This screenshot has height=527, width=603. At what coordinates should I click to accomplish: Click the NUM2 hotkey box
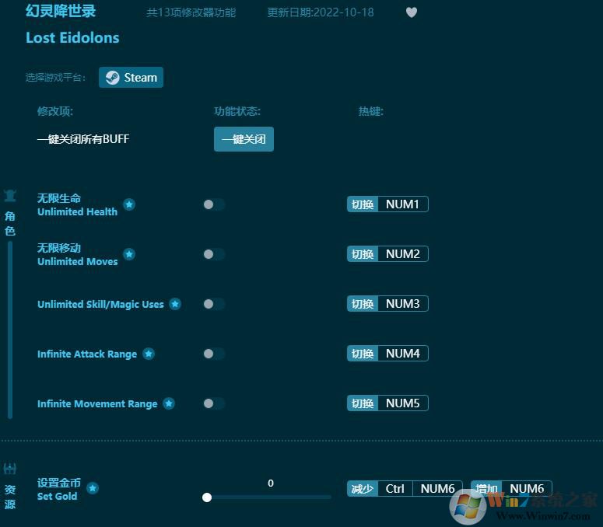coord(402,254)
